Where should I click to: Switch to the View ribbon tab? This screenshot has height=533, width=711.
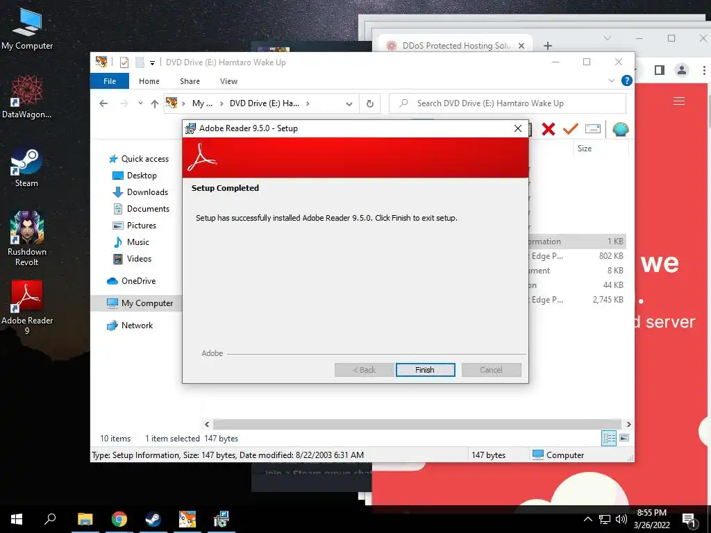(228, 81)
